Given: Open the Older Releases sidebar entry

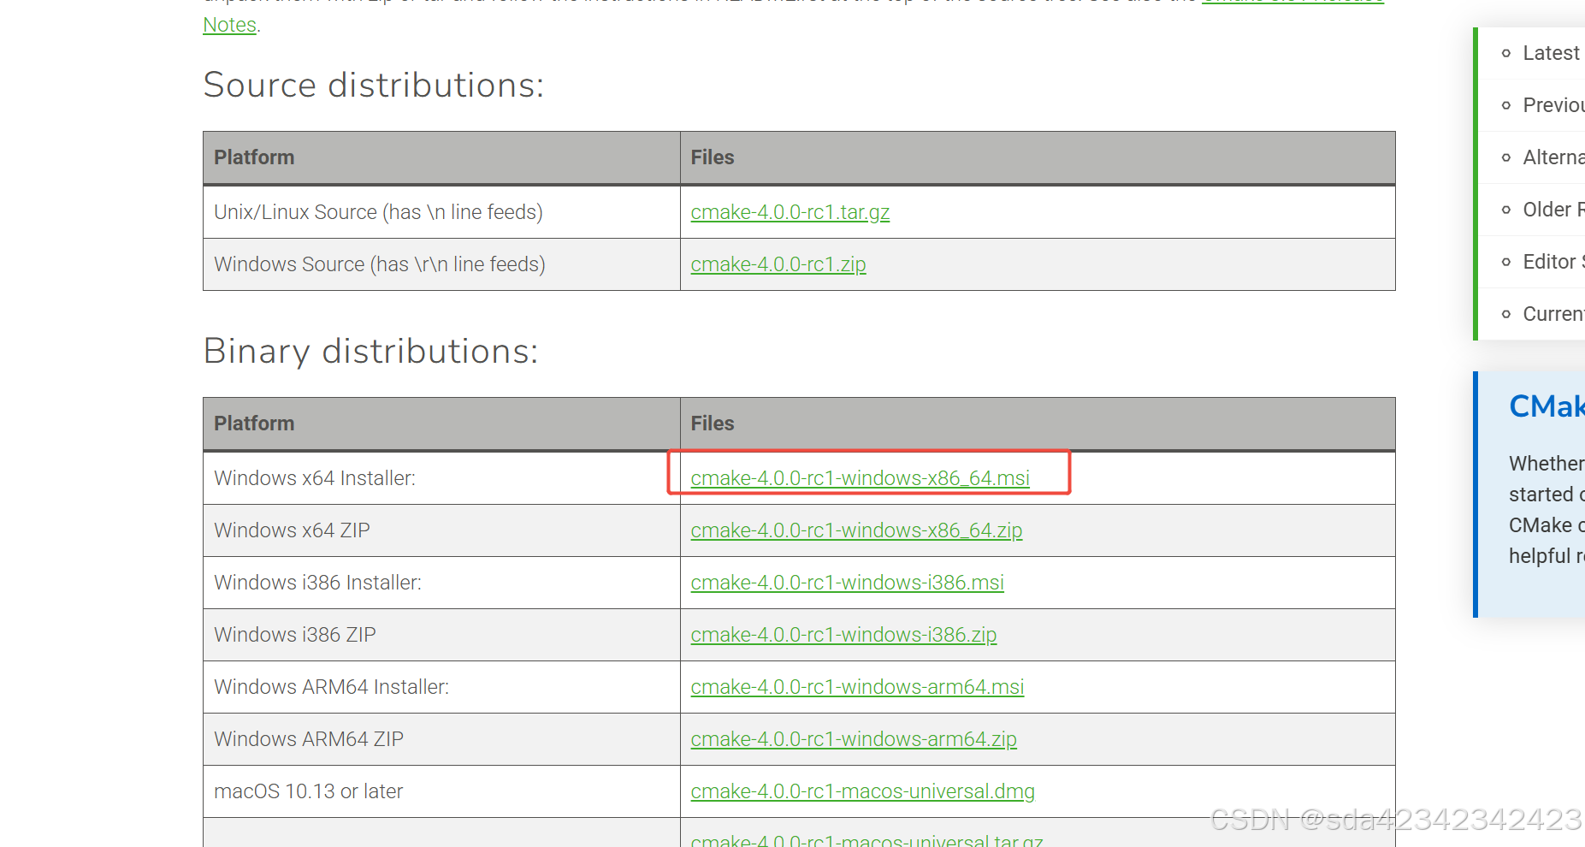Looking at the screenshot, I should pyautogui.click(x=1552, y=209).
